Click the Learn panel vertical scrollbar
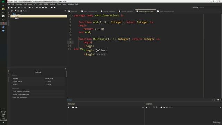The height and width of the screenshot is (125, 222). tap(66, 74)
